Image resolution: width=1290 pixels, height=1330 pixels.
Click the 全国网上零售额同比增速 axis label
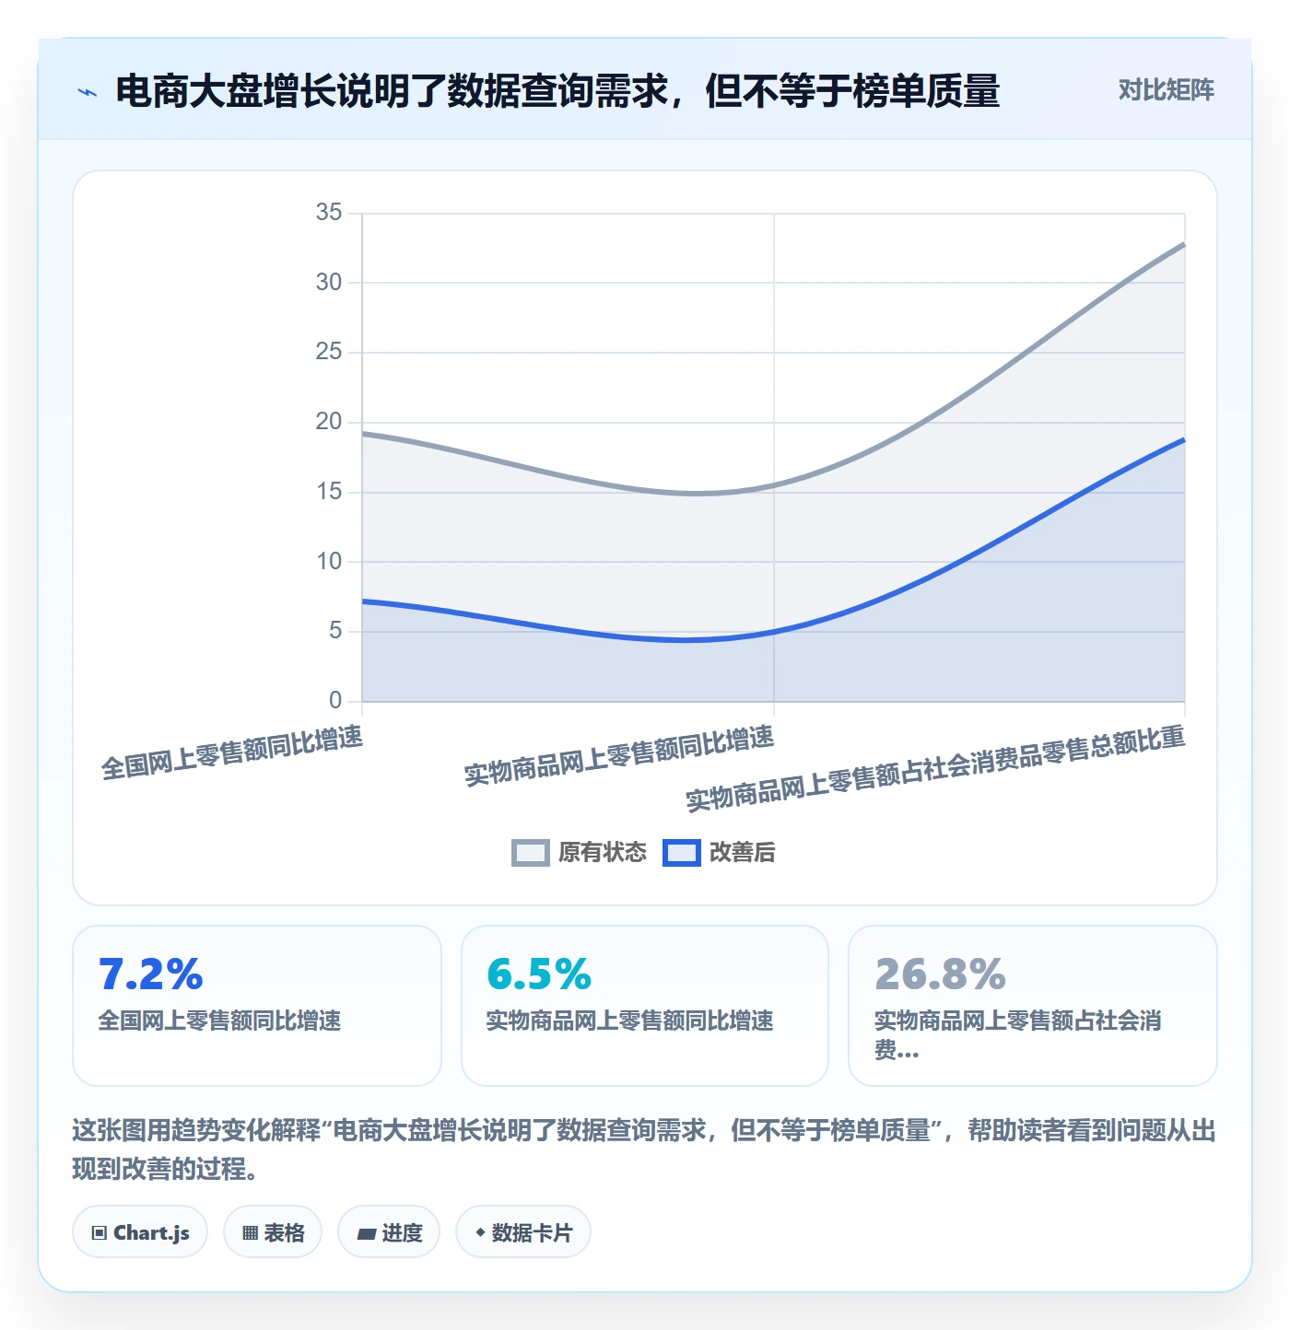[232, 752]
